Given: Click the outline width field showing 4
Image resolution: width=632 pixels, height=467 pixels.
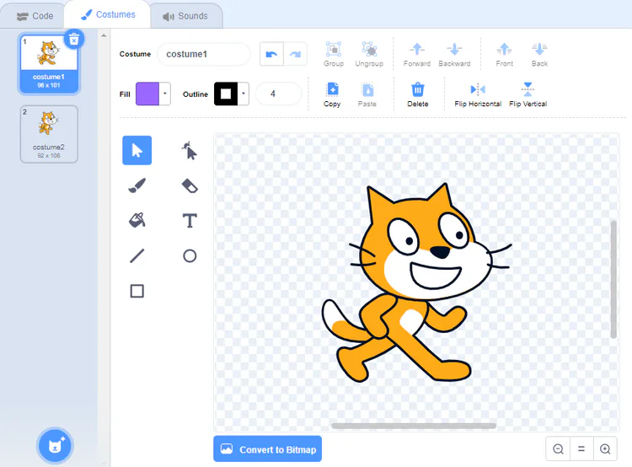Looking at the screenshot, I should [x=279, y=94].
